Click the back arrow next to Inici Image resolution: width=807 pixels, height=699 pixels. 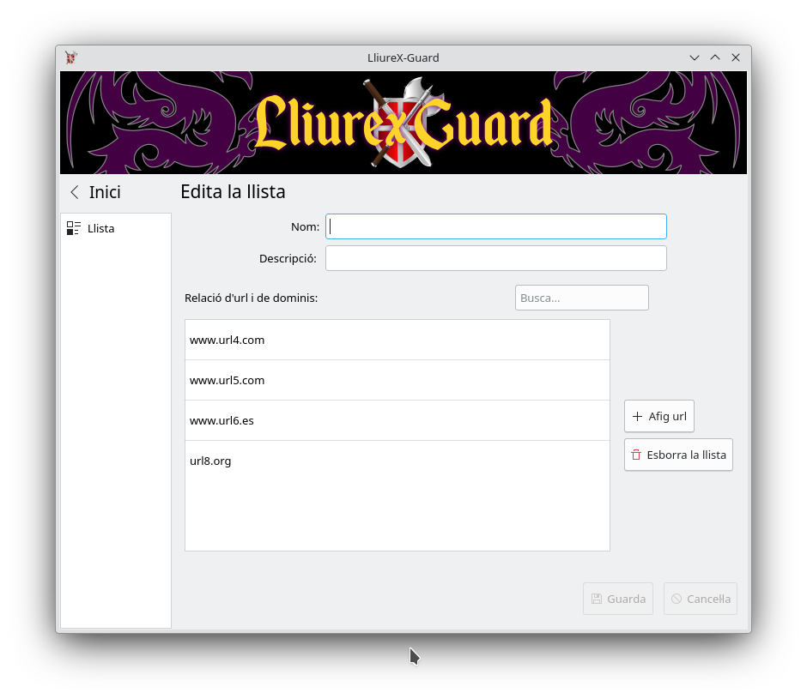(75, 192)
